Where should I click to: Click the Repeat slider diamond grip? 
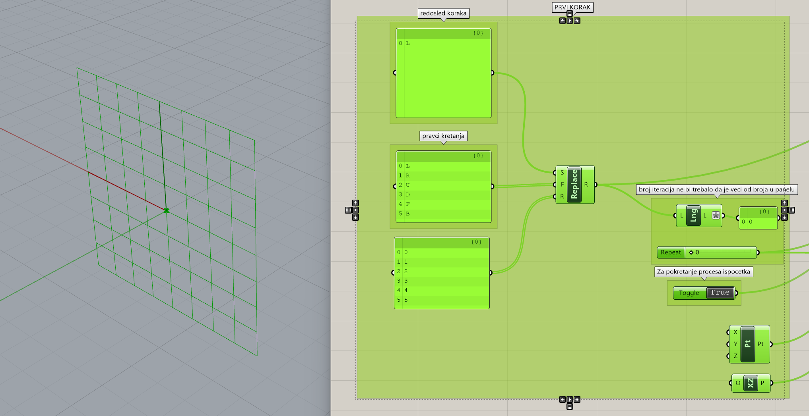[691, 252]
